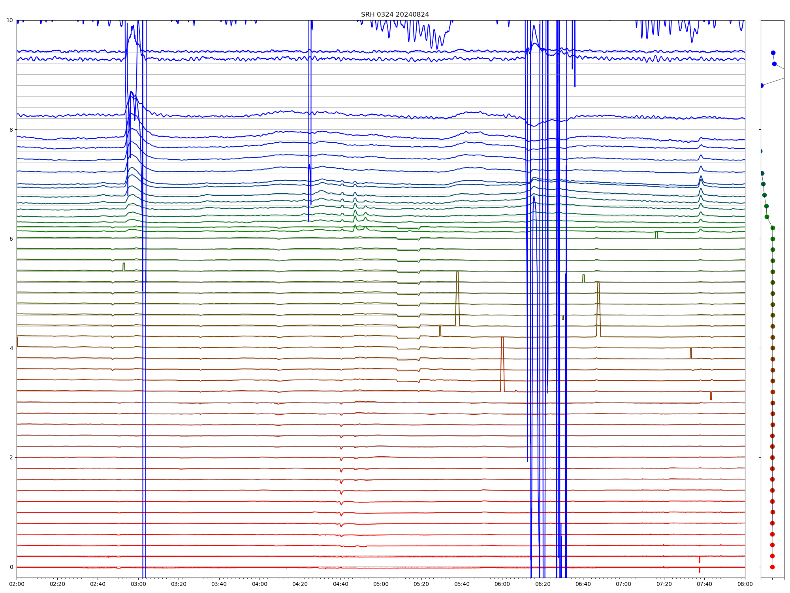Screen dimensions: 790x593
Task: Click the 03:00 time axis label
Action: point(138,584)
